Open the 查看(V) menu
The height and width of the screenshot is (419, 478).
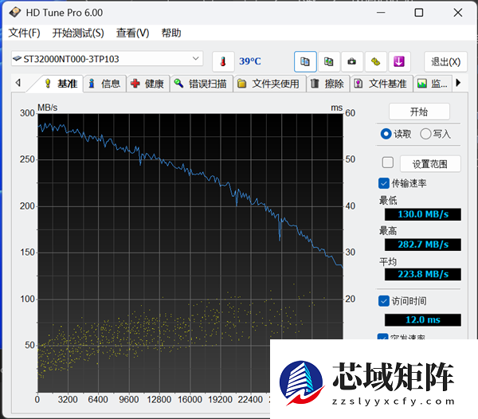coord(132,33)
